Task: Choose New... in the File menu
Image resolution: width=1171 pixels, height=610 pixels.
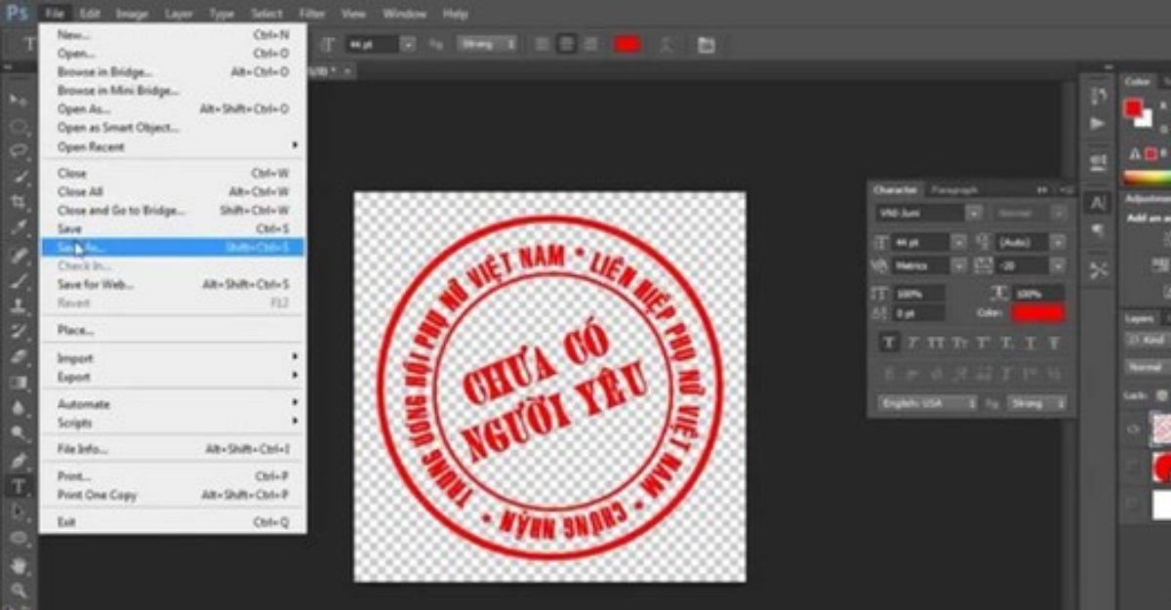Action: [173, 35]
